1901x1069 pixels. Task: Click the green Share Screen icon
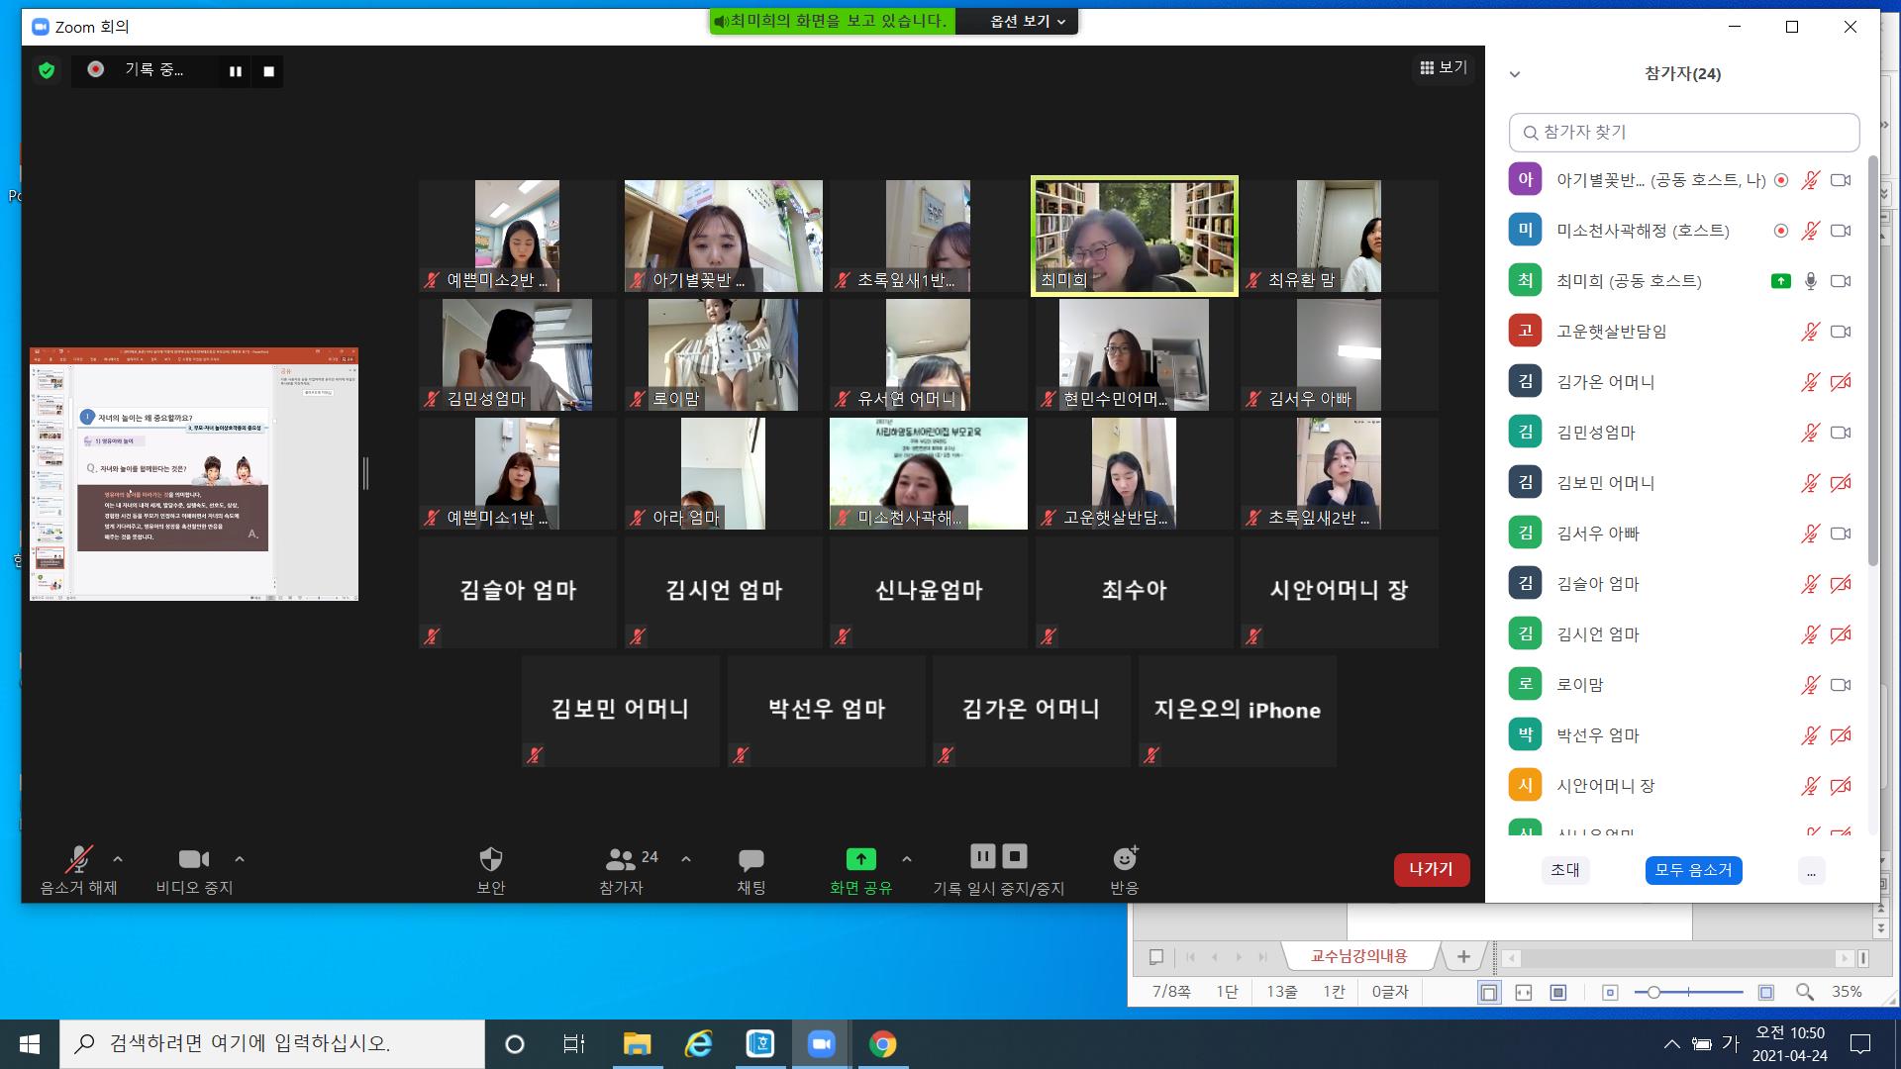pos(860,859)
